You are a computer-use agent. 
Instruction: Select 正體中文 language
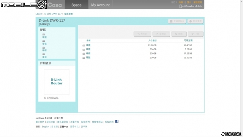64,127
